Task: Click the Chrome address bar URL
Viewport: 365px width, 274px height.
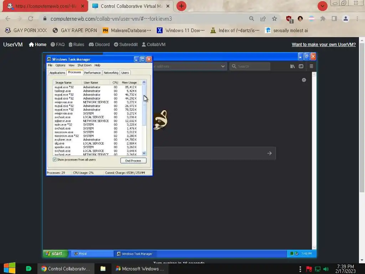Action: tap(111, 19)
